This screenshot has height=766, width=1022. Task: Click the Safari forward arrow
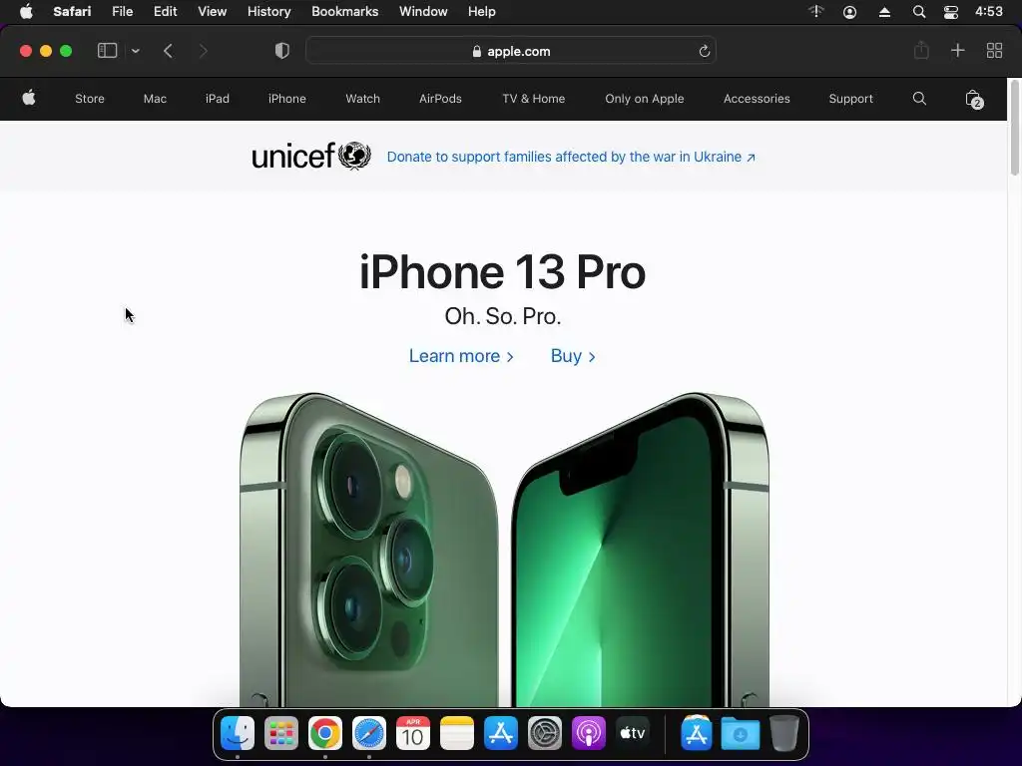203,51
